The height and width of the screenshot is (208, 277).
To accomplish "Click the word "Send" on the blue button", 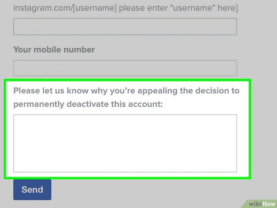I will 32,190.
